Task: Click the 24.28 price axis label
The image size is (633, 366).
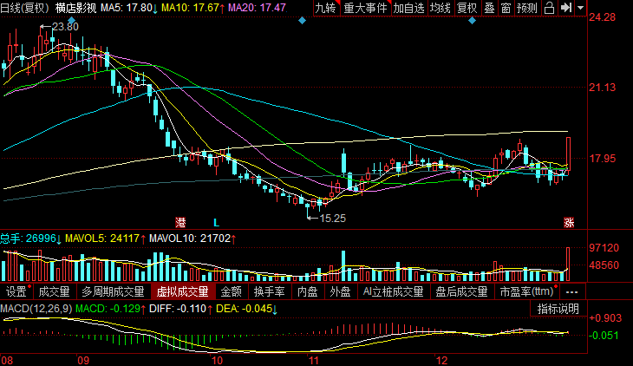Action: tap(603, 17)
